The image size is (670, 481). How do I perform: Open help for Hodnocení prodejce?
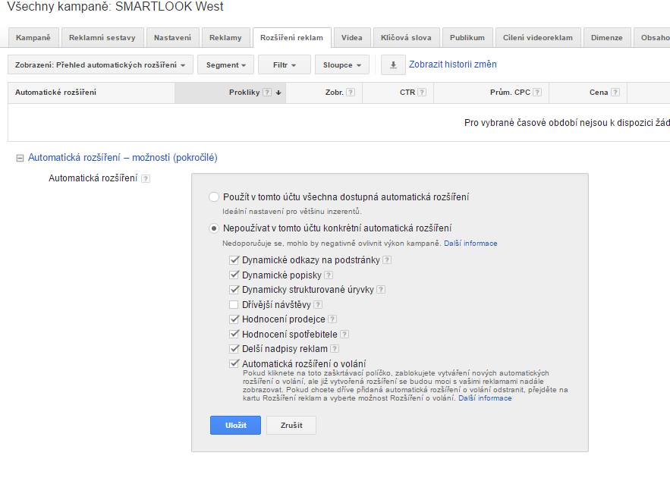point(332,319)
